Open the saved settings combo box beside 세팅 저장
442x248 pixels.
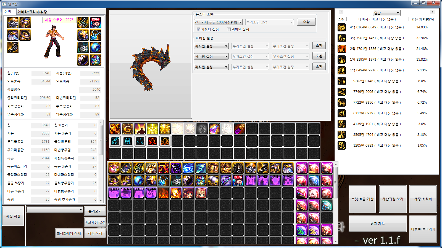(55, 210)
